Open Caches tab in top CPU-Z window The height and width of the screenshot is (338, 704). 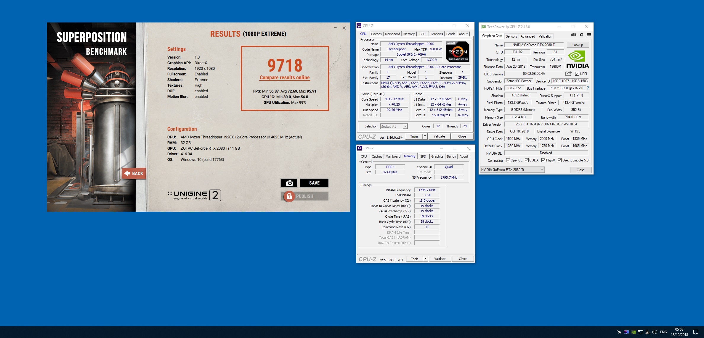click(376, 34)
